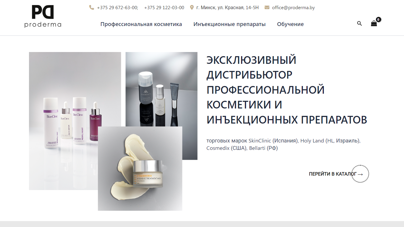Open Инъекционные препараты menu
404x227 pixels.
pos(230,24)
